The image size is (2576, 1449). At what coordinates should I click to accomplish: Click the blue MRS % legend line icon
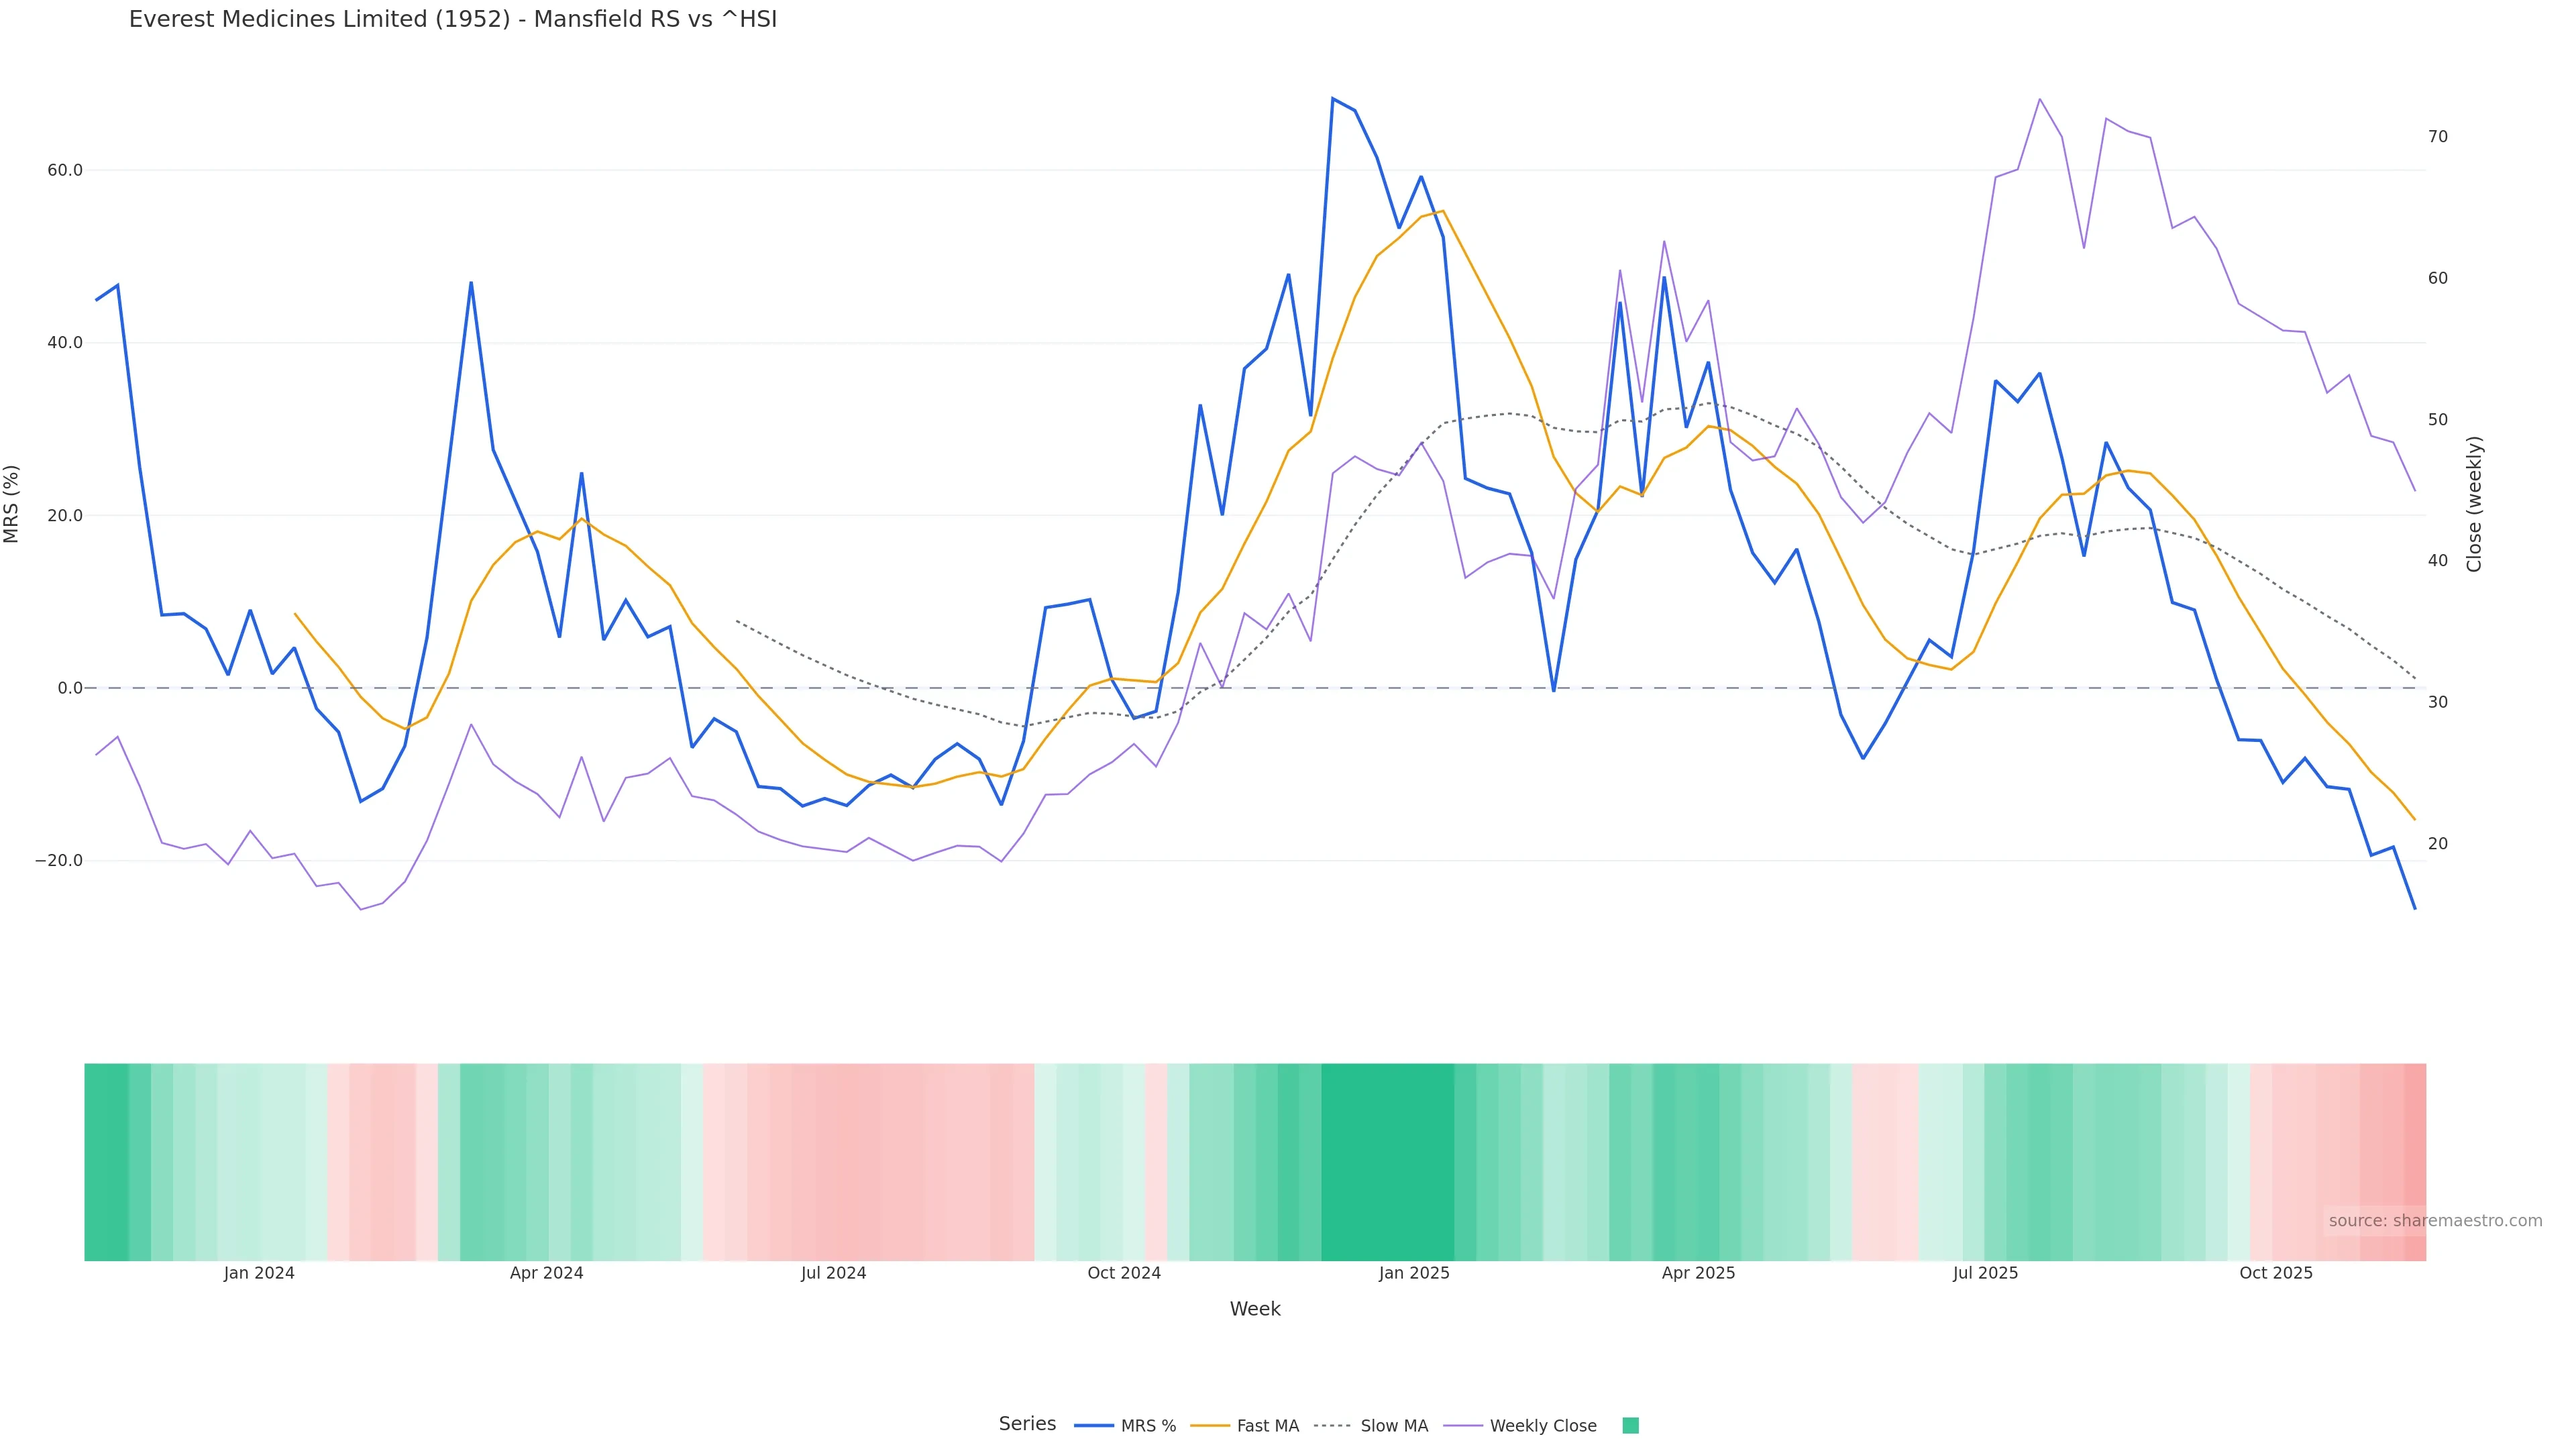pos(1094,1426)
